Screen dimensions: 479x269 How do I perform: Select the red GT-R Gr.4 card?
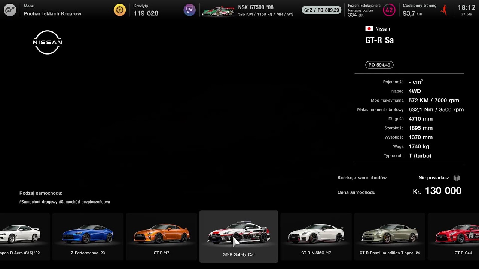453,236
